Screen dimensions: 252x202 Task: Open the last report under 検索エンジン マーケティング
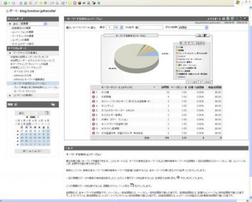click(x=25, y=91)
